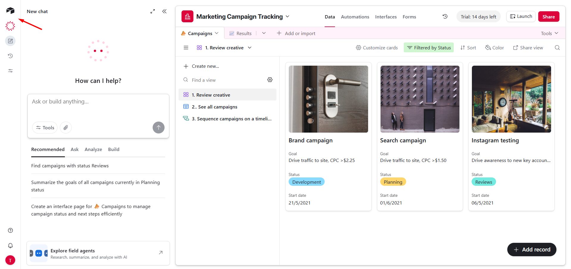Open chat history in left sidebar
This screenshot has width=571, height=269.
(10, 56)
